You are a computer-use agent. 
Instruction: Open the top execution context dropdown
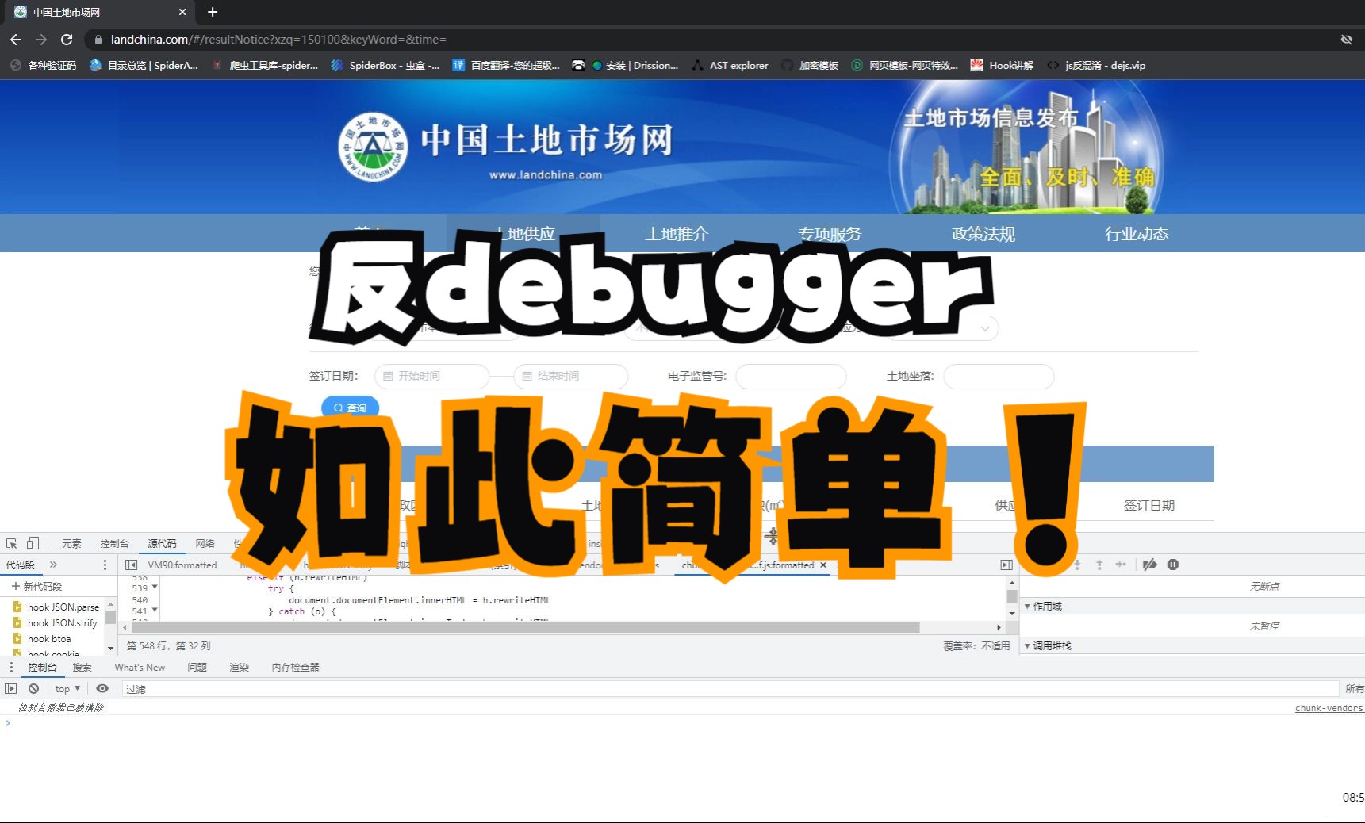[x=68, y=689]
